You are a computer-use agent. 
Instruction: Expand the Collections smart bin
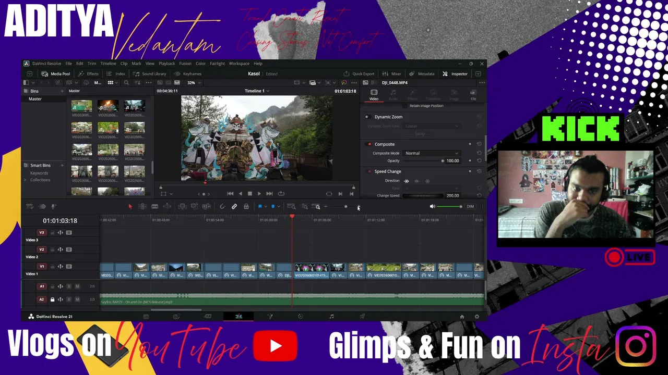click(x=25, y=180)
